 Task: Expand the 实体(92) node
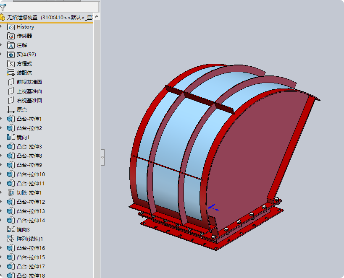(x=1, y=55)
